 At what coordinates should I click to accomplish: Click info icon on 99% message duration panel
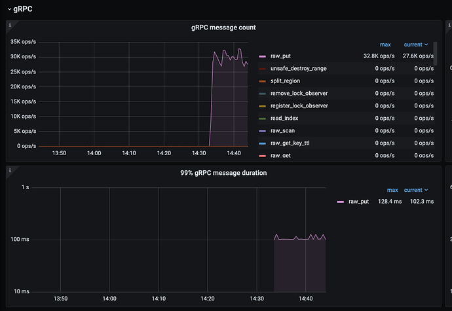click(x=10, y=170)
